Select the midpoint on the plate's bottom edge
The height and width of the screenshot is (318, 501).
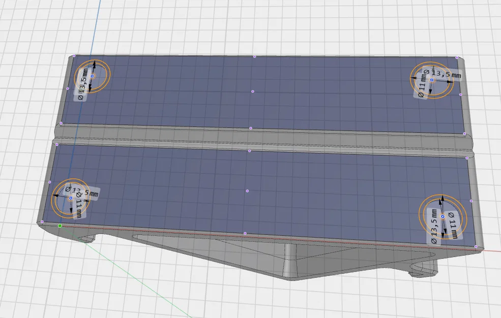pyautogui.click(x=245, y=234)
